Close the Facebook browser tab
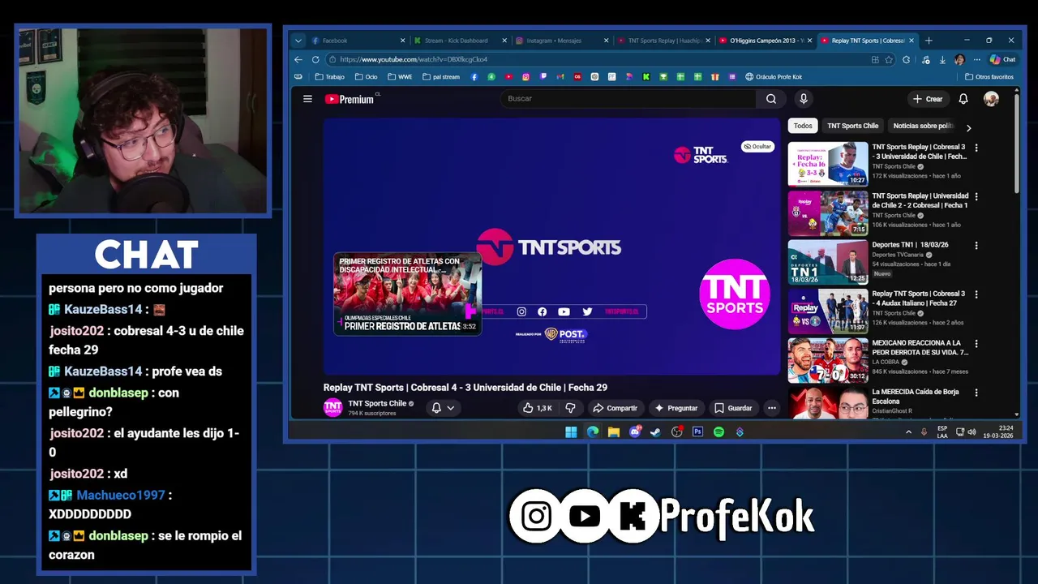Viewport: 1038px width, 584px height. (x=403, y=41)
